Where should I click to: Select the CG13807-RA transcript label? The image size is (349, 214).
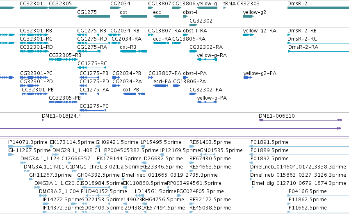pos(165,31)
